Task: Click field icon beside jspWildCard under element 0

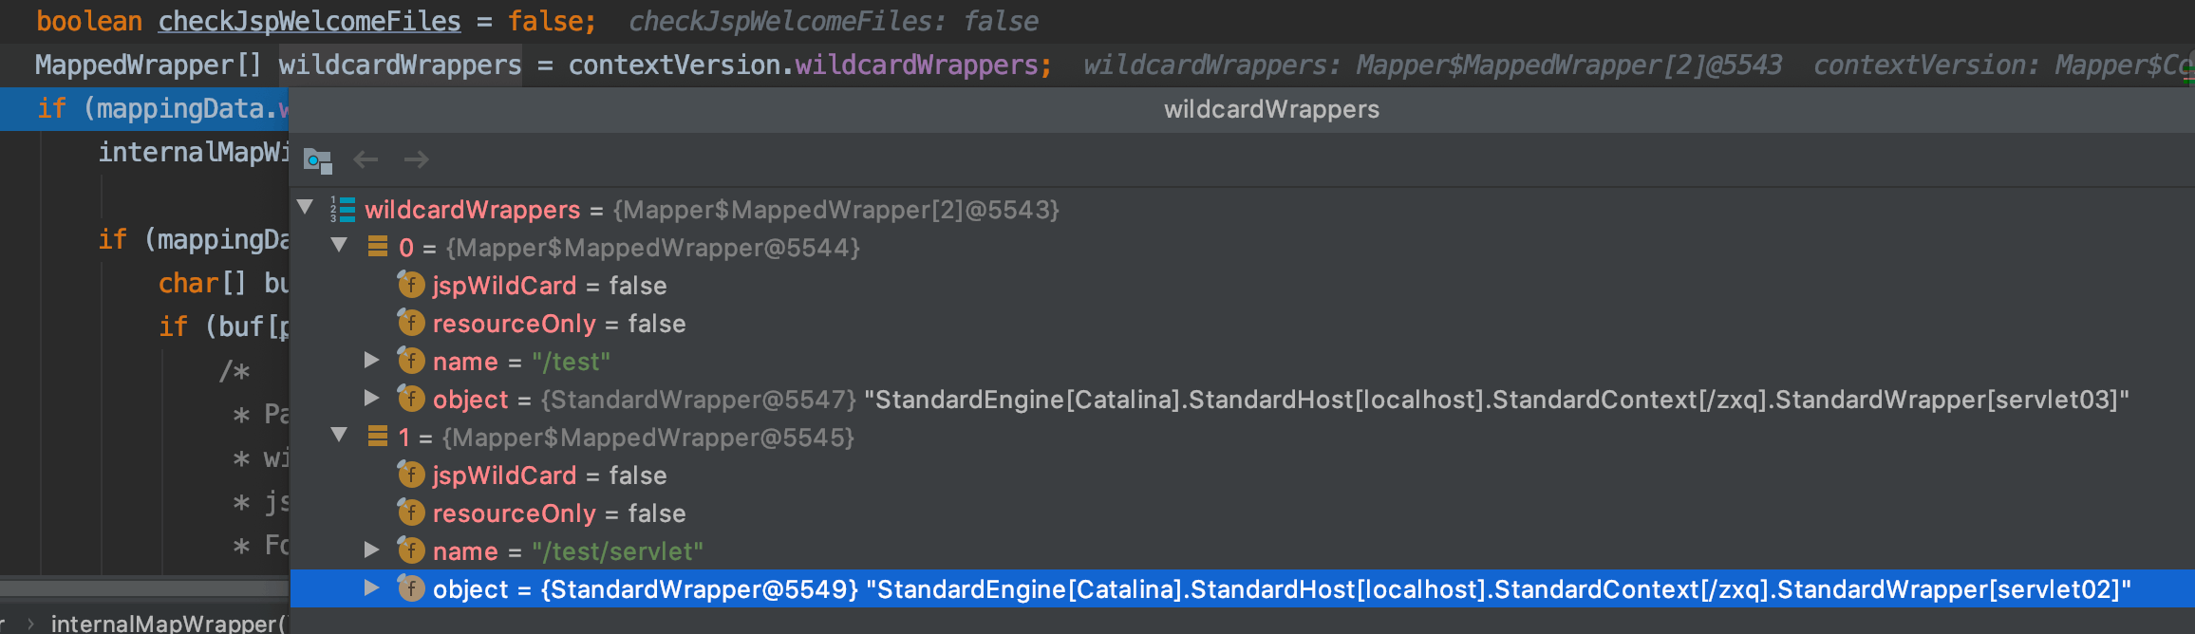Action: click(410, 285)
